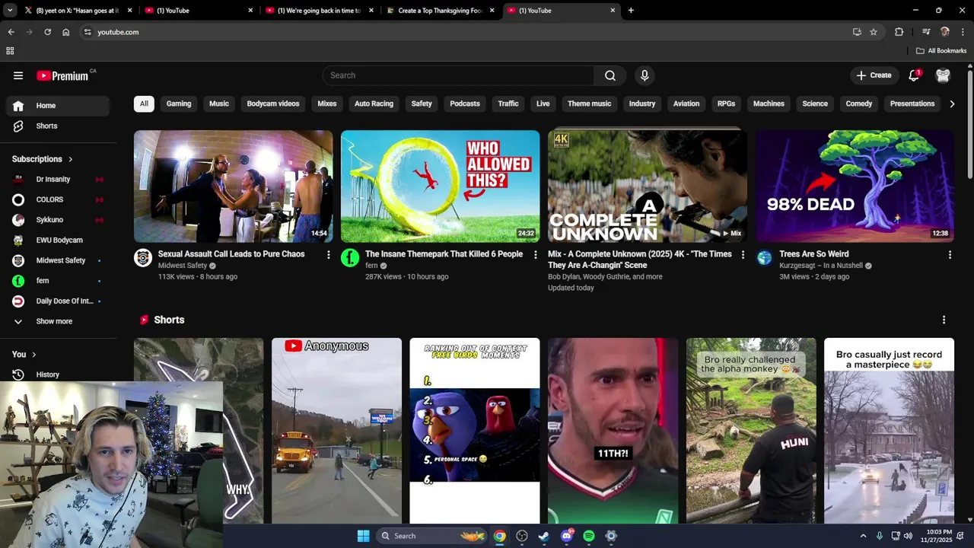Screen dimensions: 974x548
Task: Click the fern channel avatar under video
Action: (350, 258)
